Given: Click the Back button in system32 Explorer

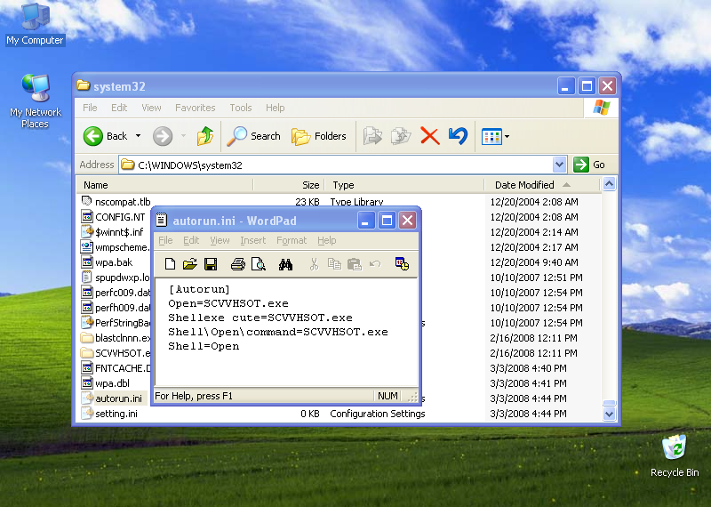Looking at the screenshot, I should (x=106, y=136).
